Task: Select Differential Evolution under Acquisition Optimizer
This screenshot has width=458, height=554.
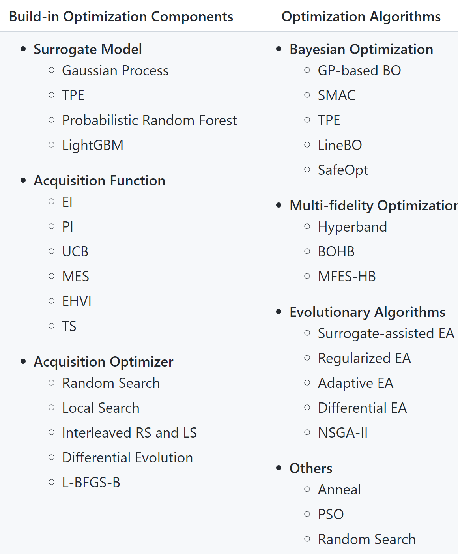Action: [127, 458]
